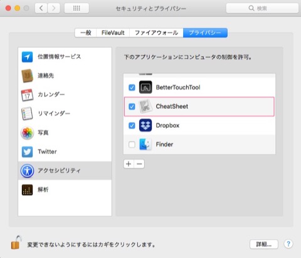Enable the Finder checkbox

coord(132,145)
